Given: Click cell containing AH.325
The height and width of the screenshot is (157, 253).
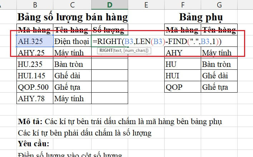Looking at the screenshot, I should pyautogui.click(x=35, y=41).
